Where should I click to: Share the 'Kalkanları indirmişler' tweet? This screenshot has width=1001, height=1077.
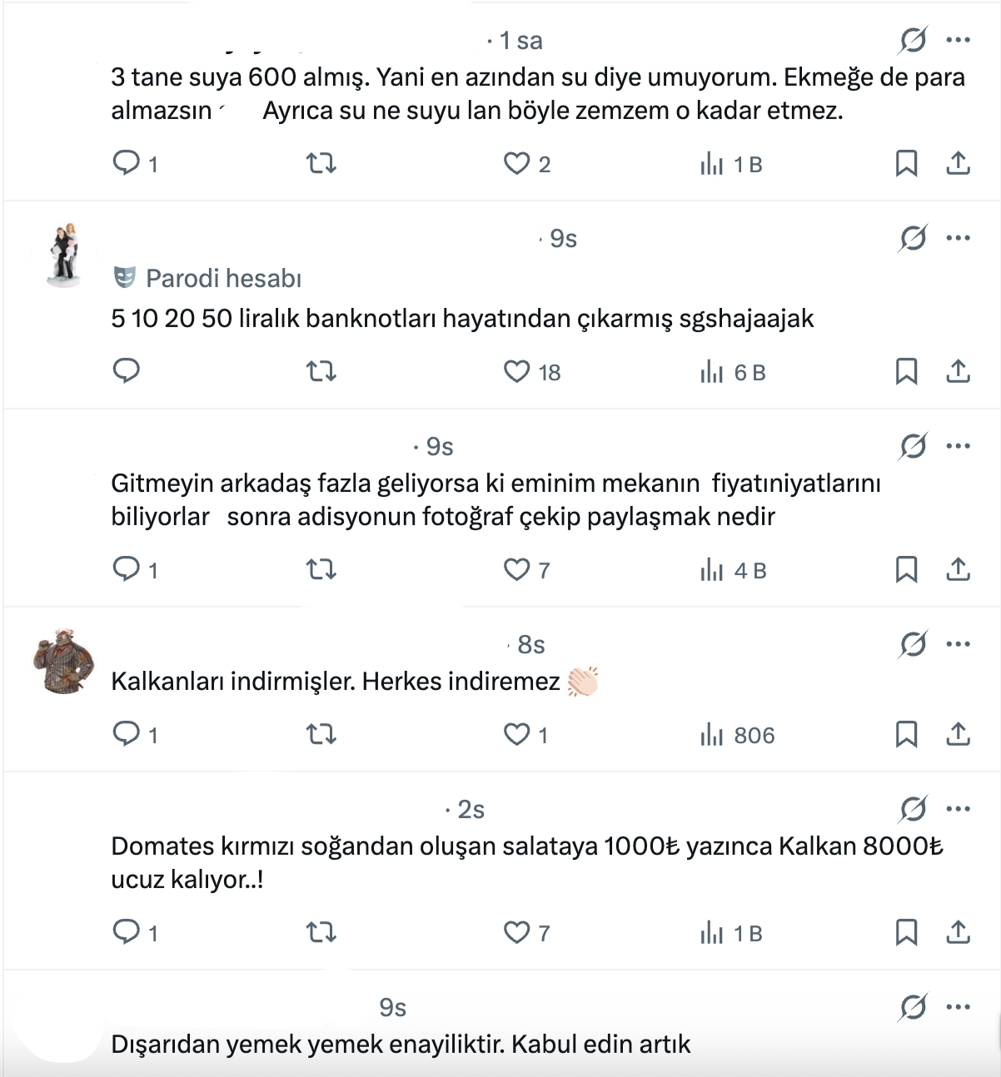(x=959, y=734)
